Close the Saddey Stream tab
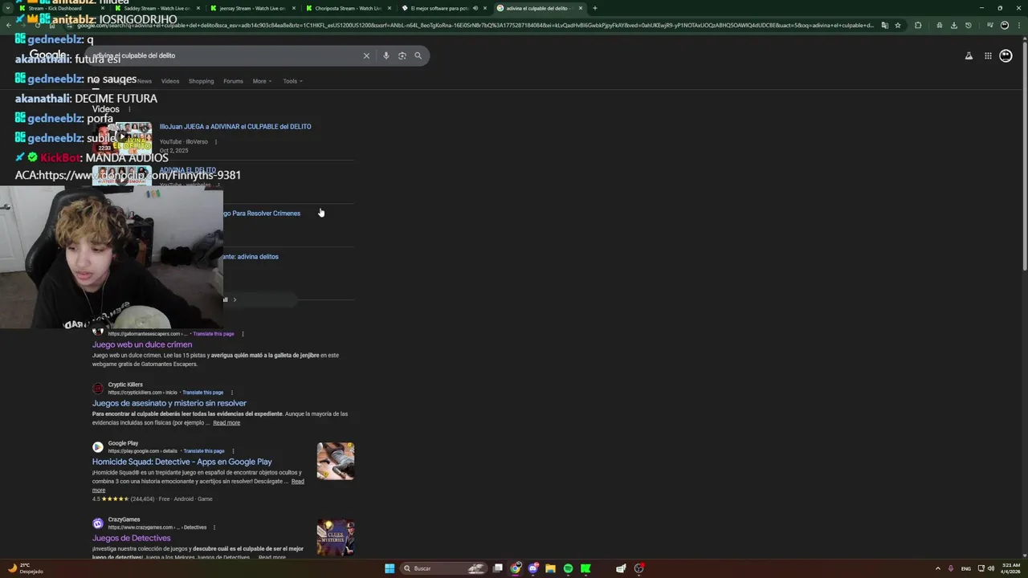Image resolution: width=1028 pixels, height=578 pixels. pyautogui.click(x=198, y=8)
